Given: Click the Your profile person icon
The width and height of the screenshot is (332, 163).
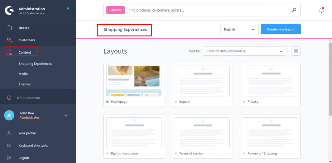Looking at the screenshot, I should pyautogui.click(x=9, y=133).
